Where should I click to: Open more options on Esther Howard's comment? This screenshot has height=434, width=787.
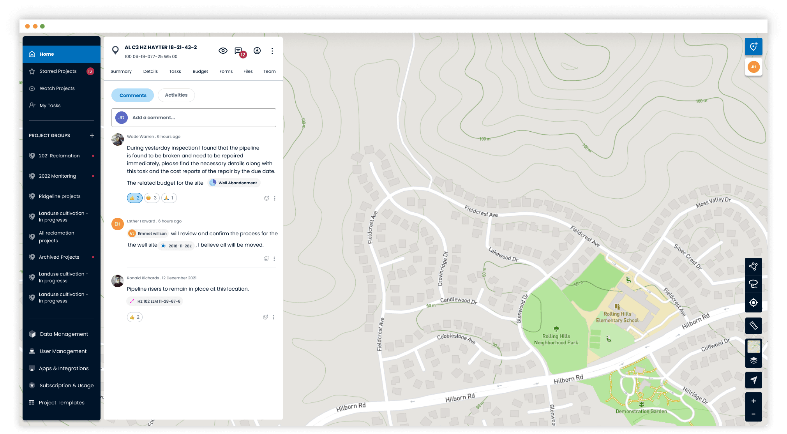(274, 259)
